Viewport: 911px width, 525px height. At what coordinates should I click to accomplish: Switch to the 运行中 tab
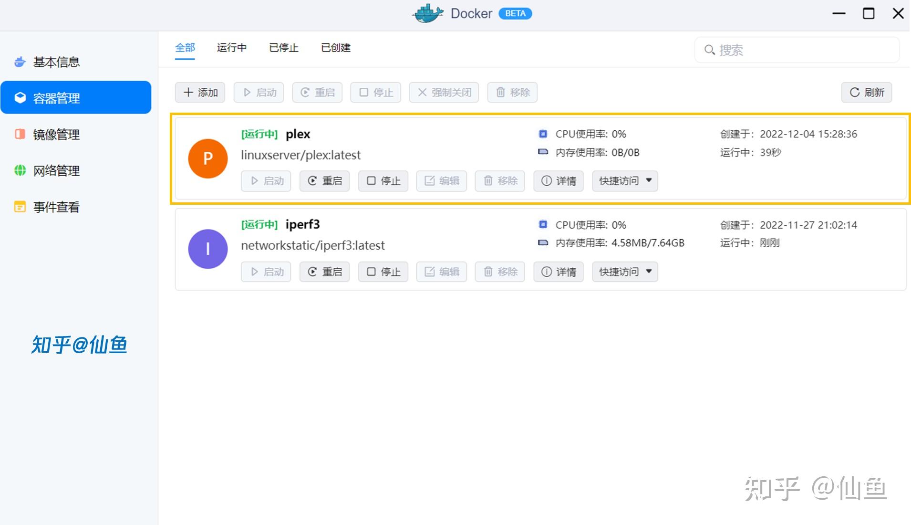[232, 48]
